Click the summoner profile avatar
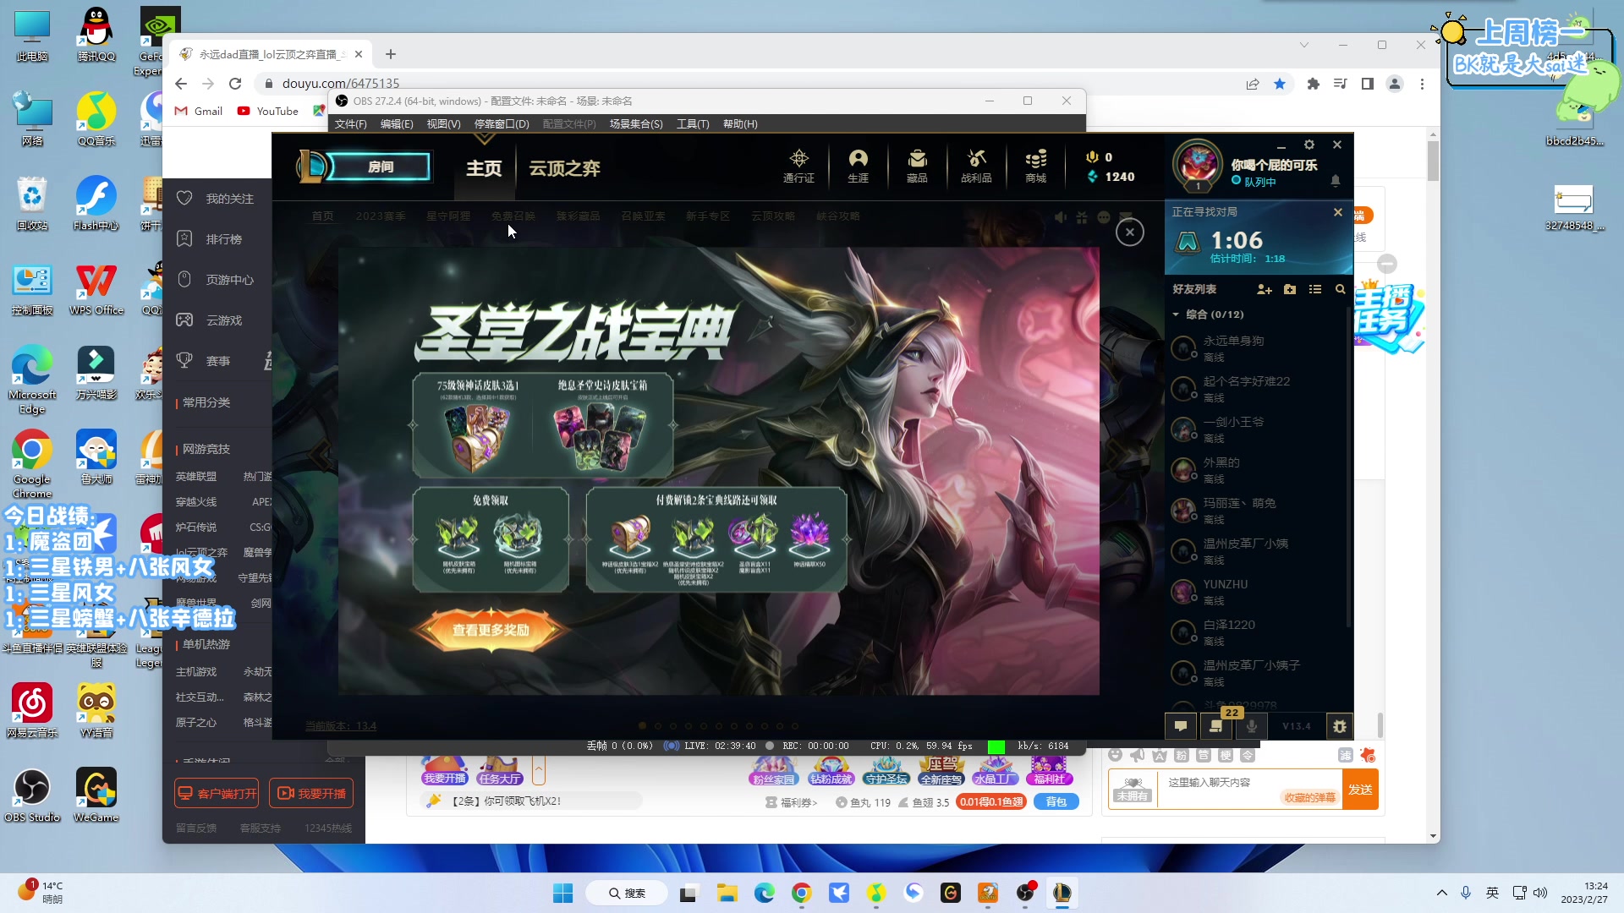Viewport: 1624px width, 913px height. click(1198, 163)
